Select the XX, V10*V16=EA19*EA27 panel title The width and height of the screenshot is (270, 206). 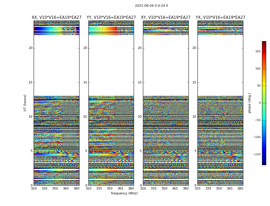(x=57, y=18)
